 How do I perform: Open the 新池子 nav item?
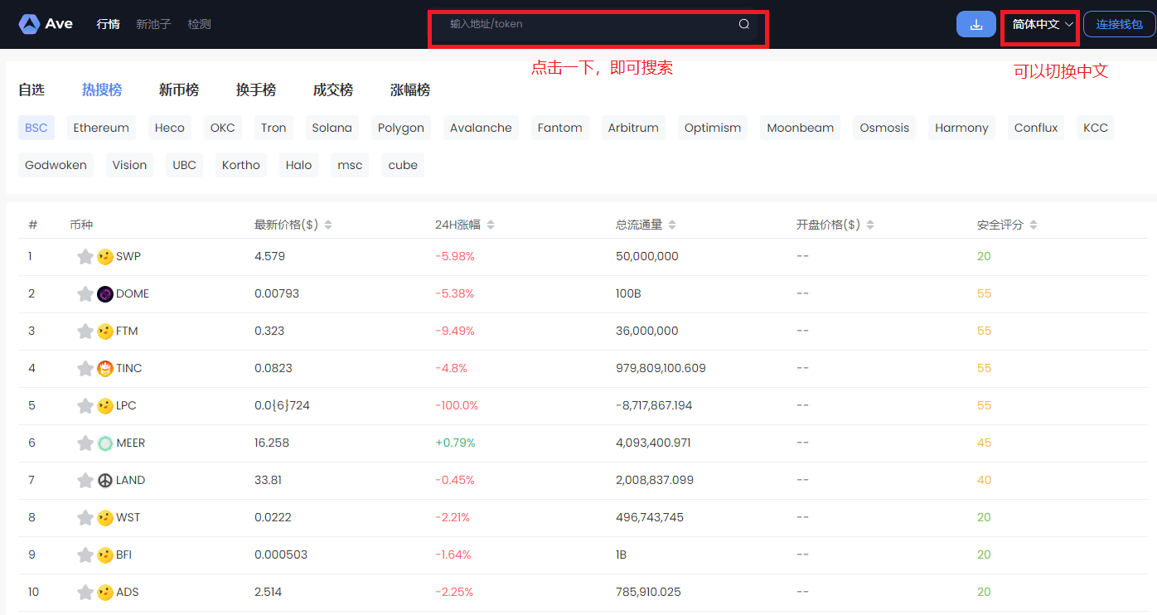tap(153, 24)
